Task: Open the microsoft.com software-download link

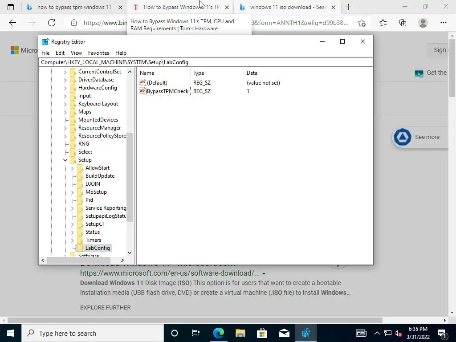Action: coord(170,273)
